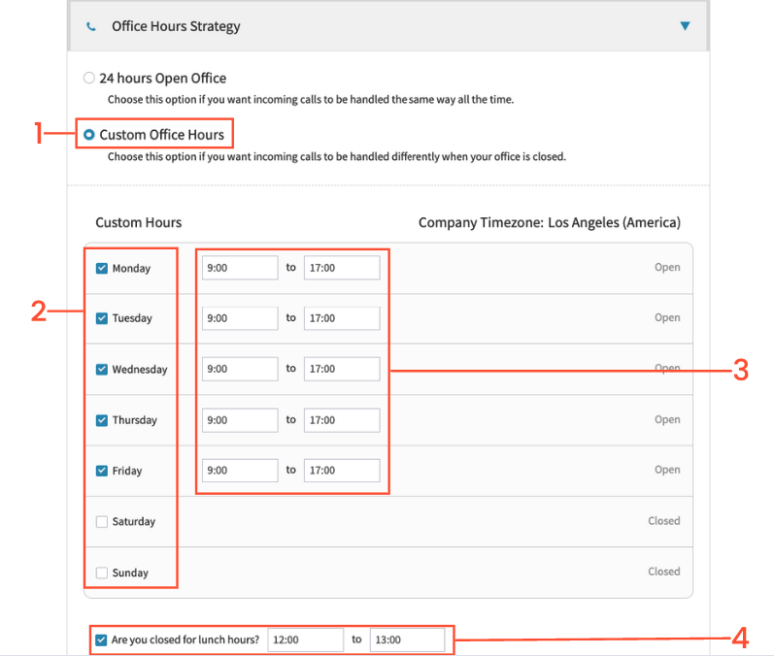Uncheck the Friday checkbox

coord(102,471)
